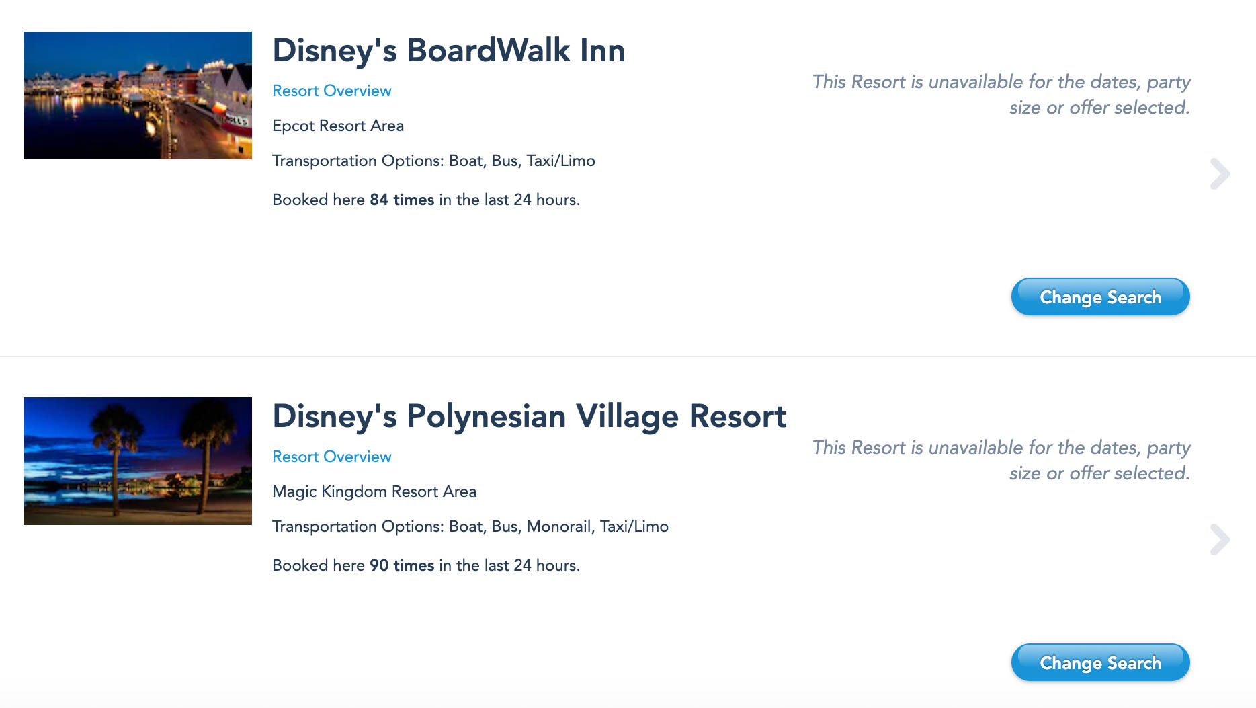Click Polynesian transportation options including Monorail
Screen dimensions: 1256x708
(470, 526)
